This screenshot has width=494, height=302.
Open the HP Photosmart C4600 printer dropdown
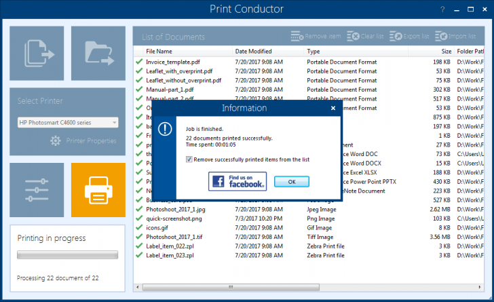tap(68, 122)
